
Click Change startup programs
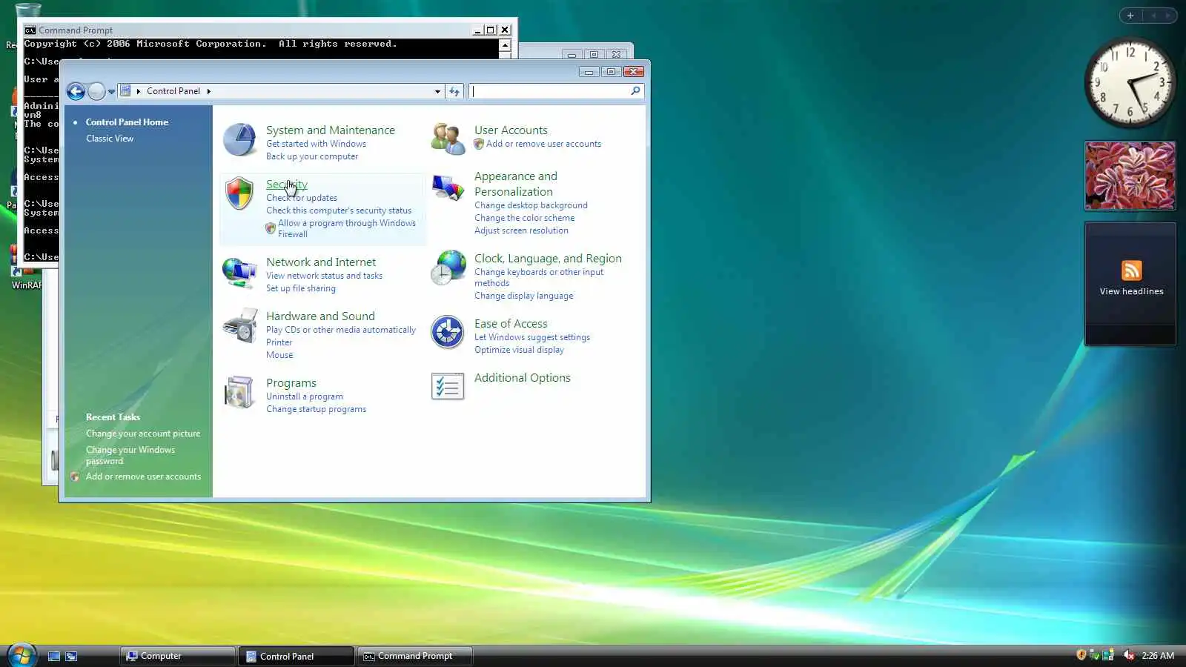[317, 409]
